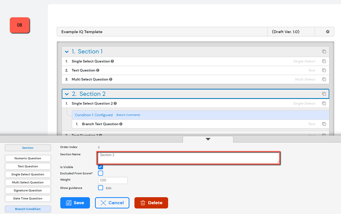The image size is (341, 214).
Task: Enable the Excluded From Score checkbox
Action: 100,173
